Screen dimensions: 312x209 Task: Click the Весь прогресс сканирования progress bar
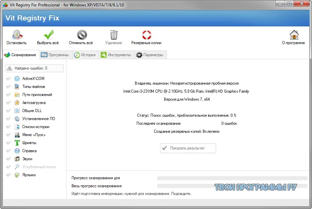[x=232, y=186]
